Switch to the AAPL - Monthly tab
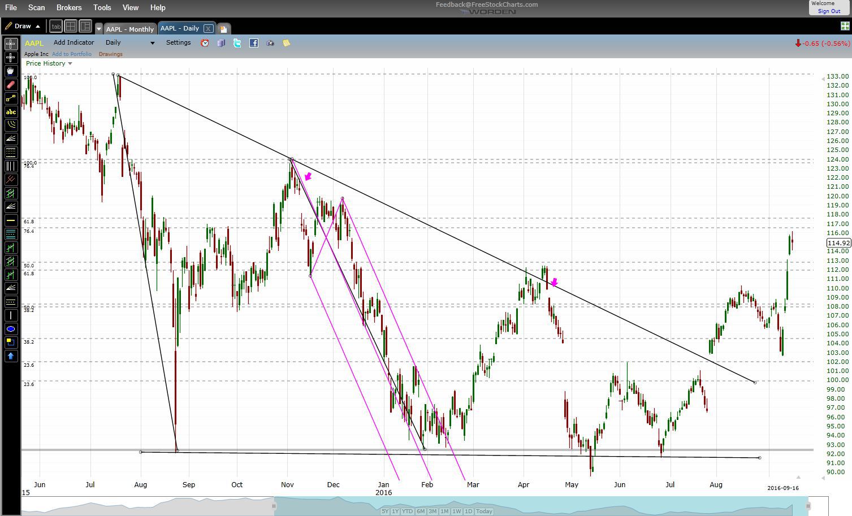 pos(130,29)
